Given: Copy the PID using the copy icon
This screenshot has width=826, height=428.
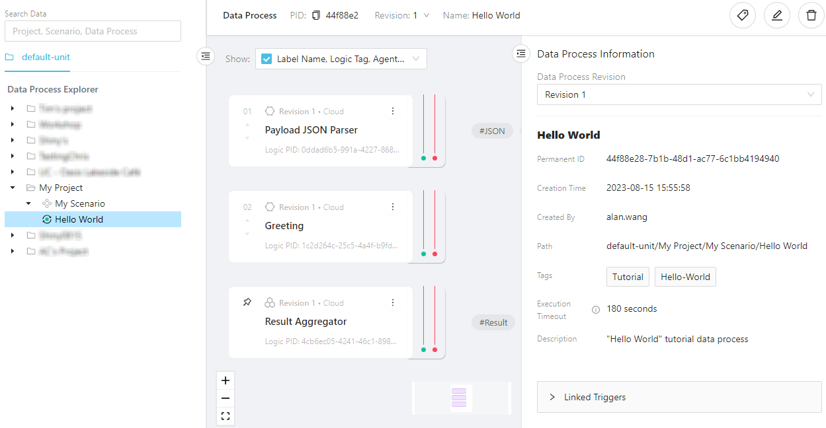Looking at the screenshot, I should [x=316, y=15].
